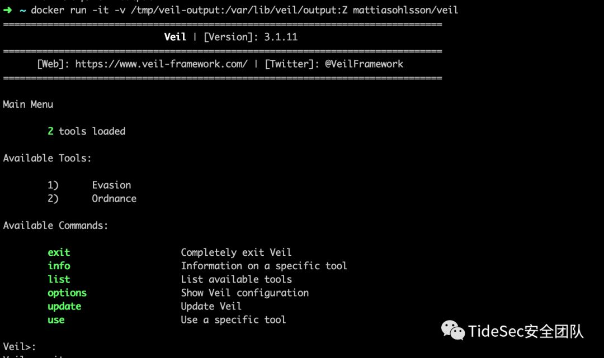Click the green arrow shell prompt
This screenshot has width=604, height=358.
click(8, 10)
